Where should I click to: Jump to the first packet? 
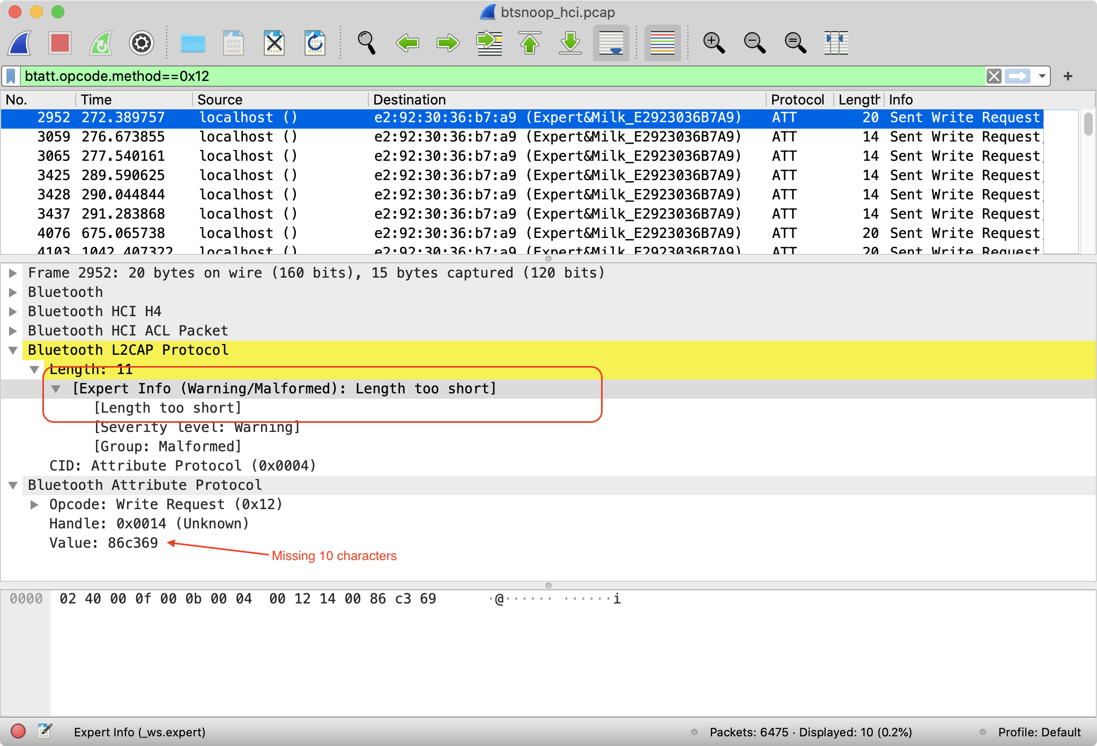pyautogui.click(x=530, y=43)
